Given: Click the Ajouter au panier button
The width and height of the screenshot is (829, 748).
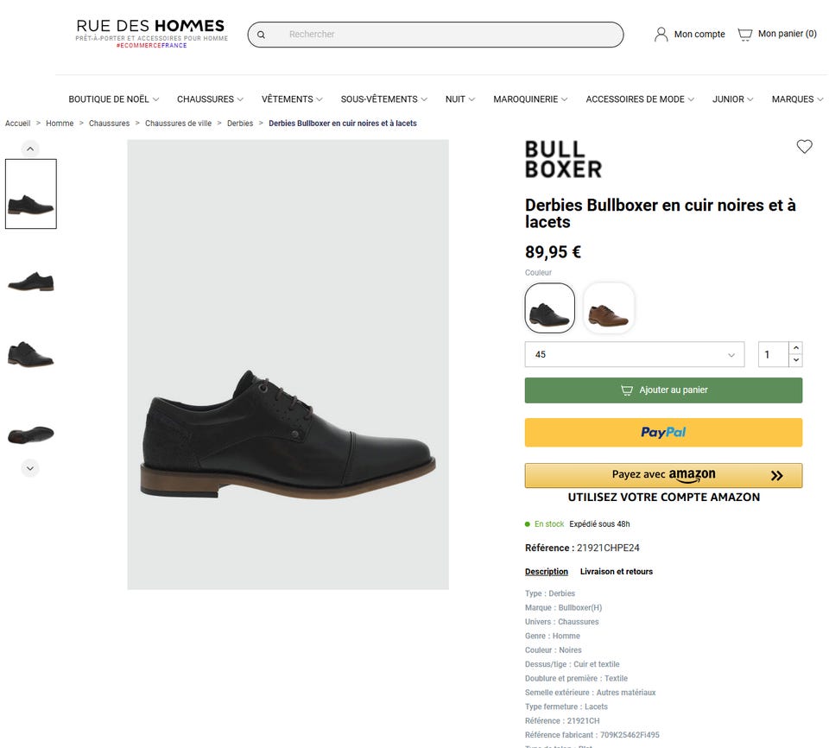Looking at the screenshot, I should coord(663,390).
